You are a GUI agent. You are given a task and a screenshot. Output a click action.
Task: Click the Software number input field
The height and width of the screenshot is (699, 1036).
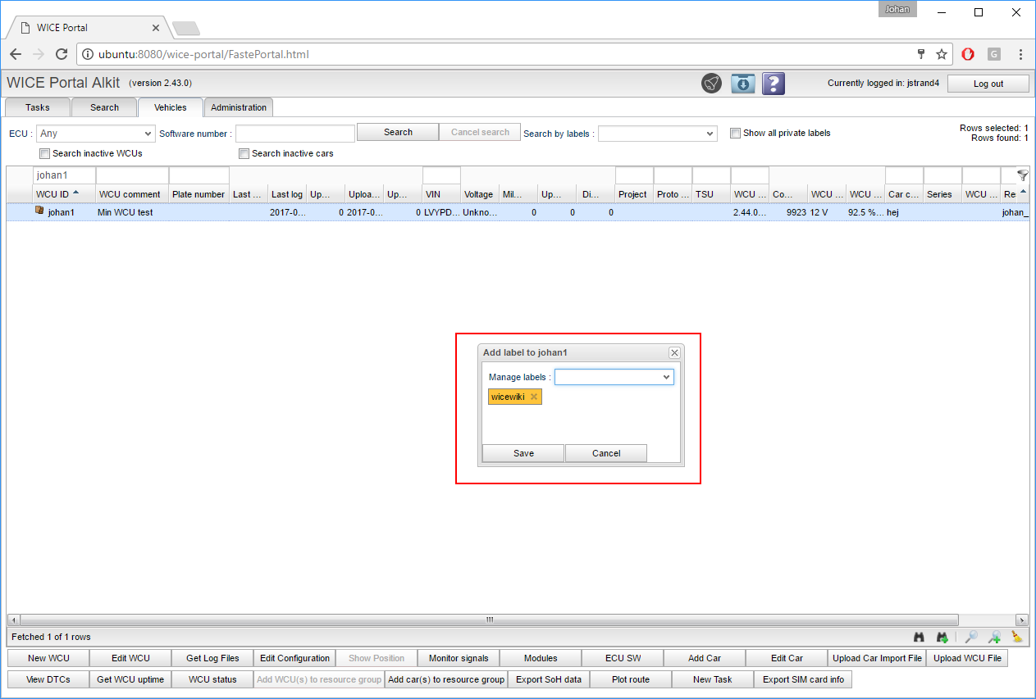point(295,133)
